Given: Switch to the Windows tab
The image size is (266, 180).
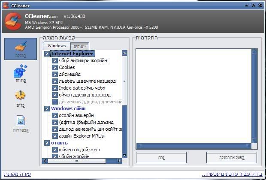Looking at the screenshot, I should click(57, 46).
